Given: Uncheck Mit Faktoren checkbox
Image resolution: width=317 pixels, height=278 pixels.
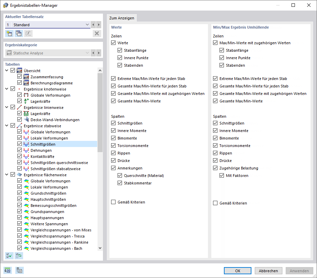Looking at the screenshot, I should [x=222, y=176].
